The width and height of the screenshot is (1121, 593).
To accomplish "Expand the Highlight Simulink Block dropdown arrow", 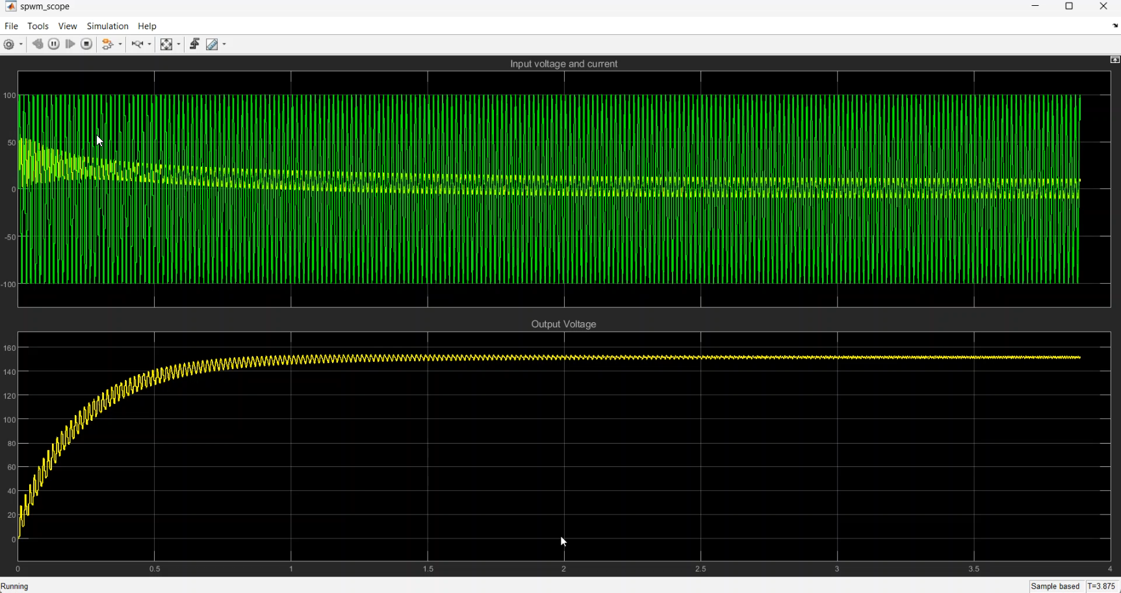I will point(120,44).
